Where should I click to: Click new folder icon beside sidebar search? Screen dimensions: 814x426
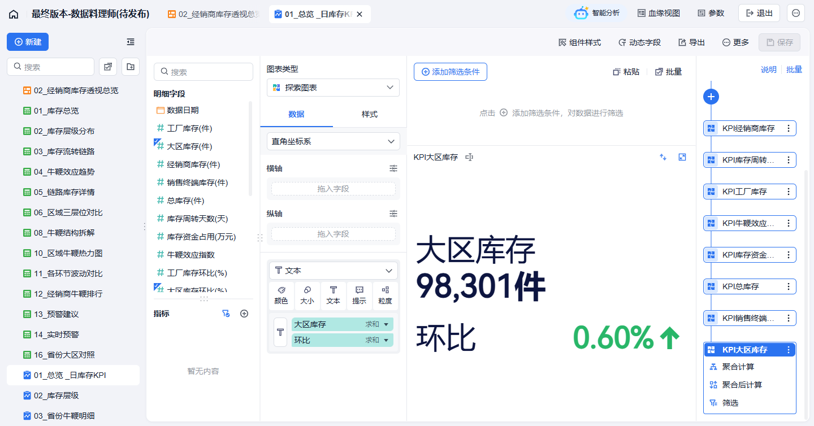(131, 67)
